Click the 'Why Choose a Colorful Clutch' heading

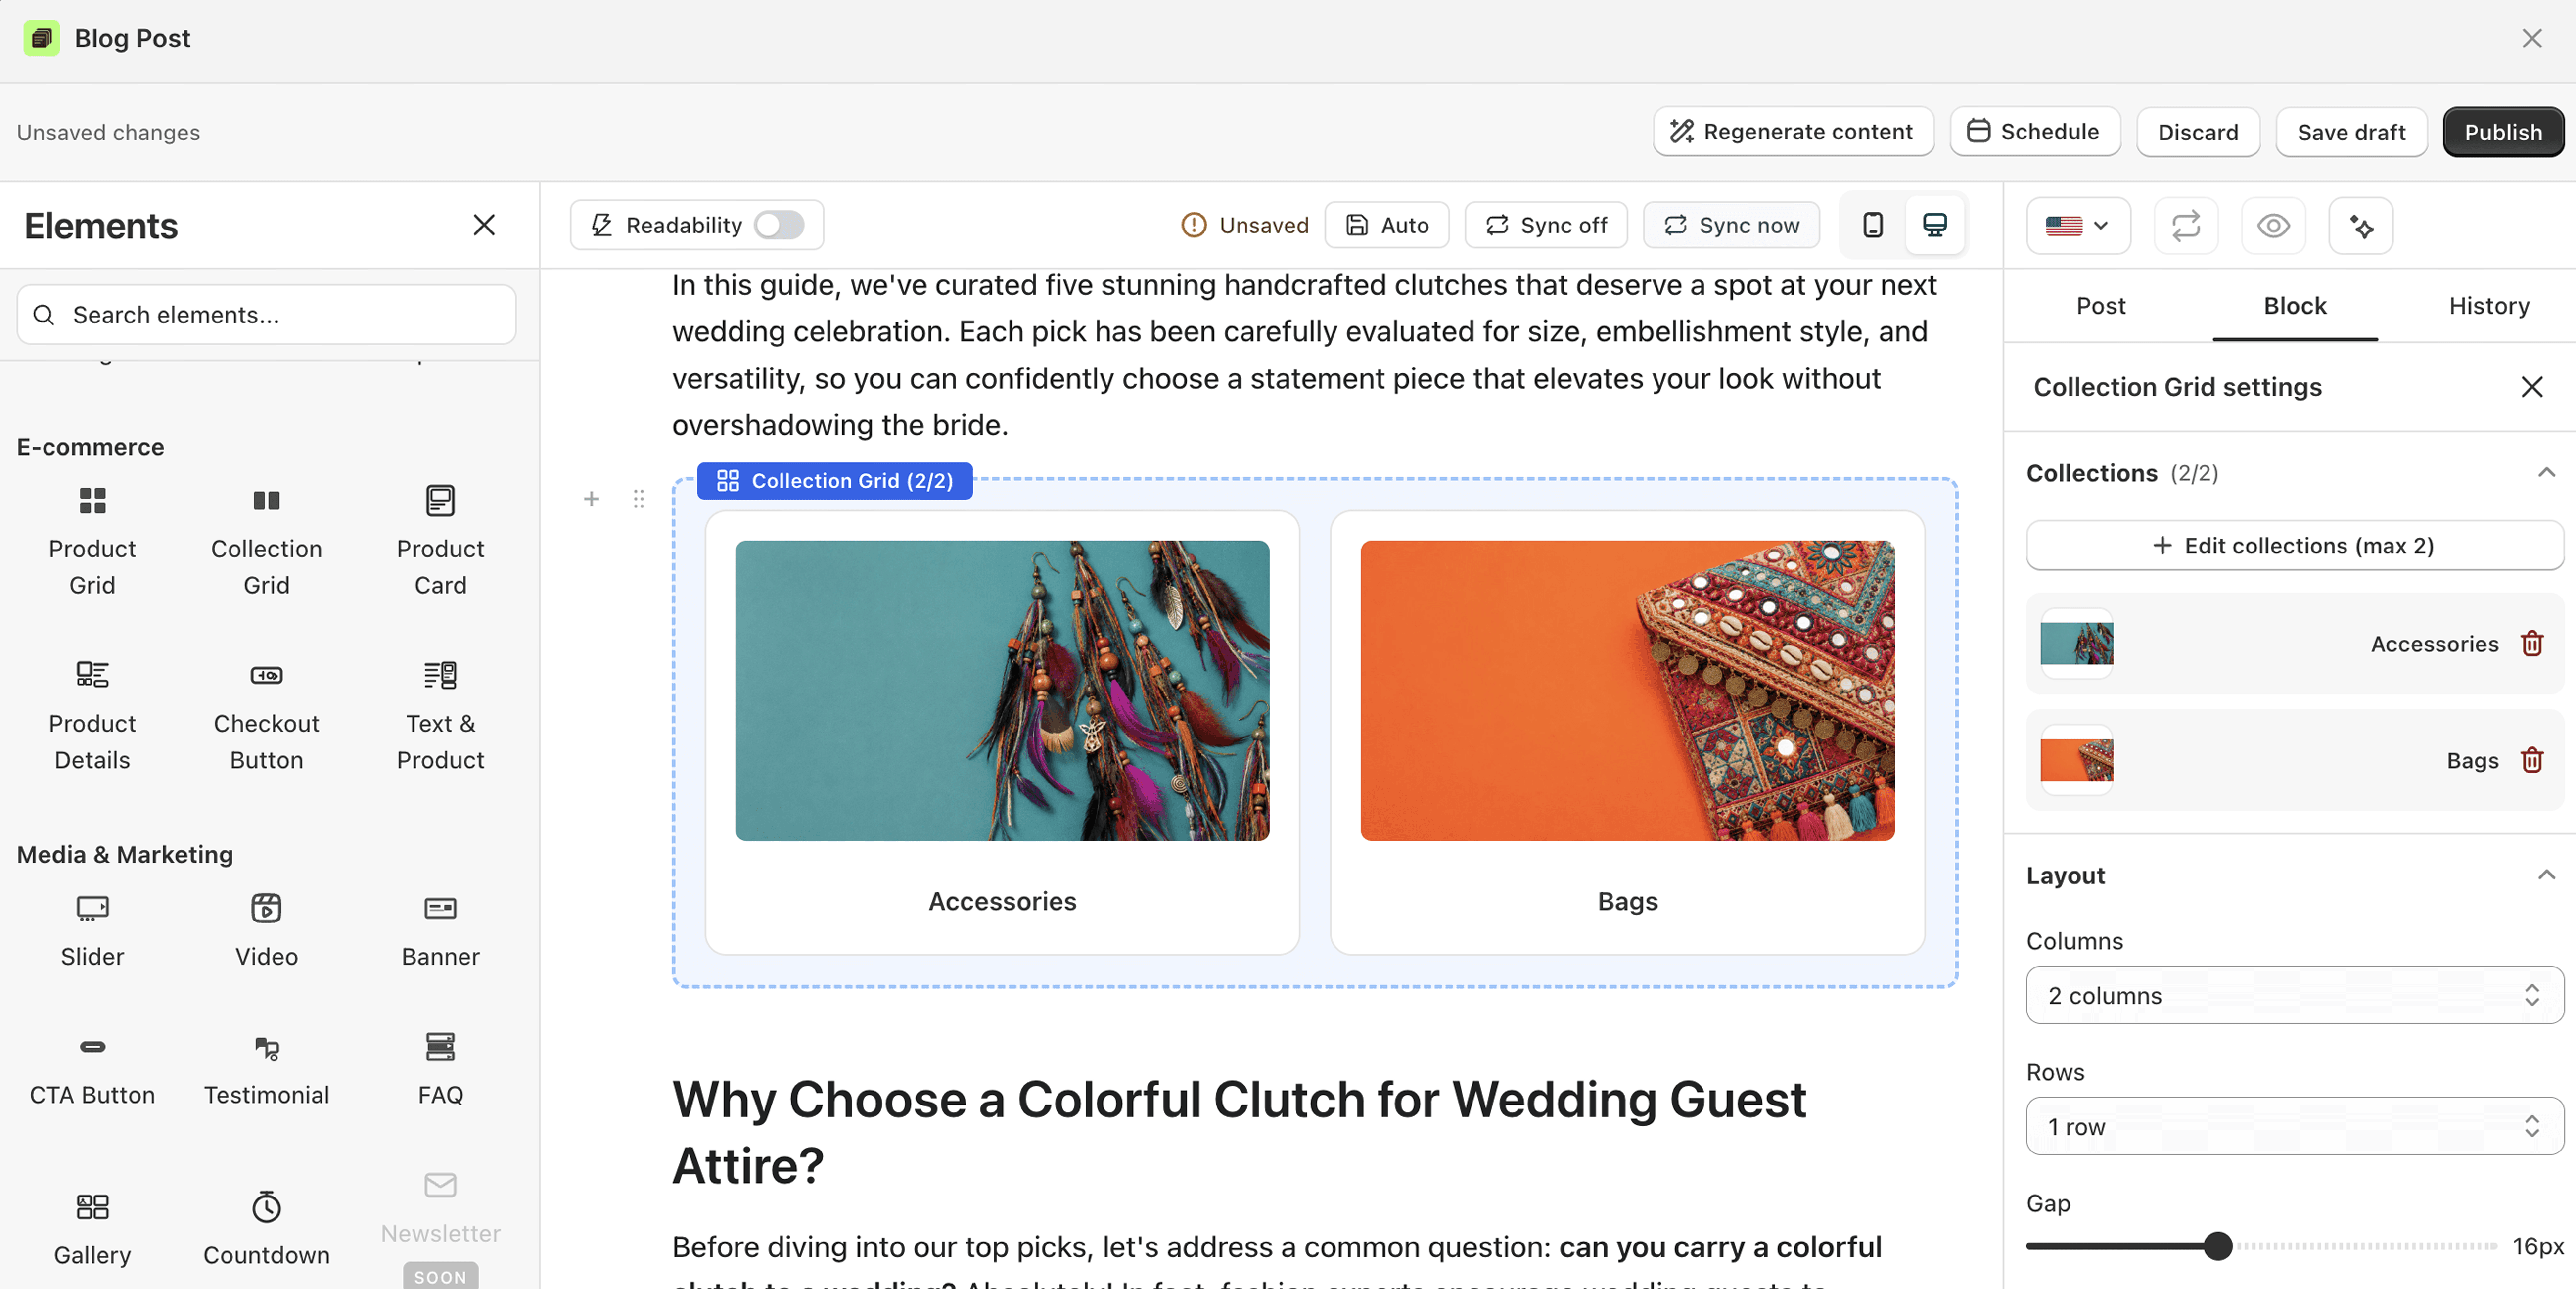click(1238, 1132)
